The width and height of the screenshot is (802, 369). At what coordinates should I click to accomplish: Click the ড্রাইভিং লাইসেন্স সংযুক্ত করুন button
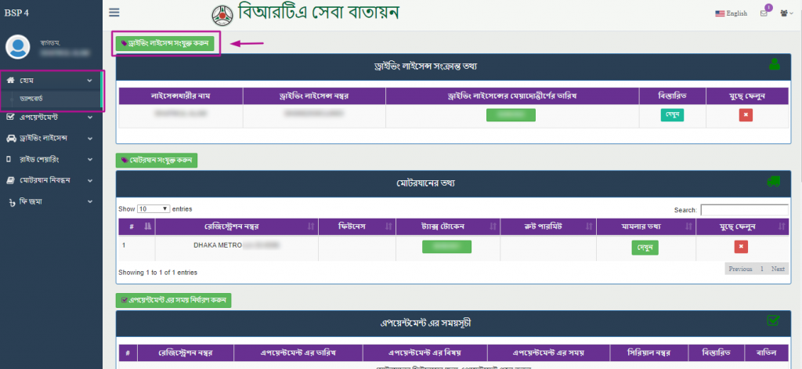(x=165, y=43)
